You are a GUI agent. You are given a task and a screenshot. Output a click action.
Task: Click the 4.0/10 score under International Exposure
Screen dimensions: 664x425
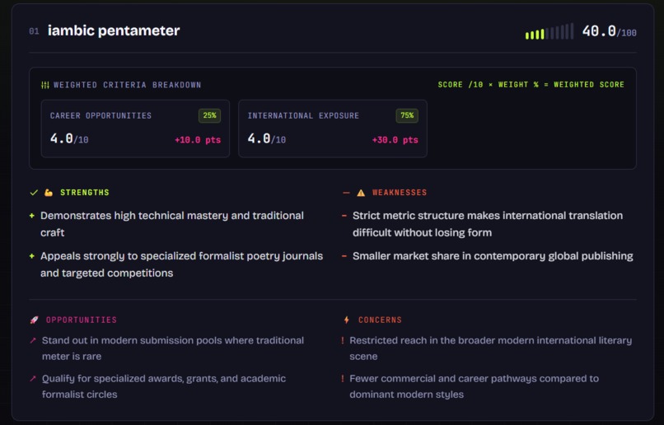click(267, 139)
